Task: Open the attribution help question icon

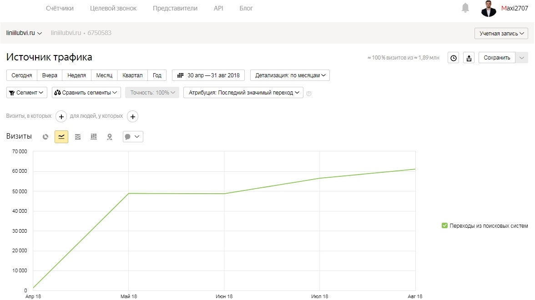Action: pos(309,94)
